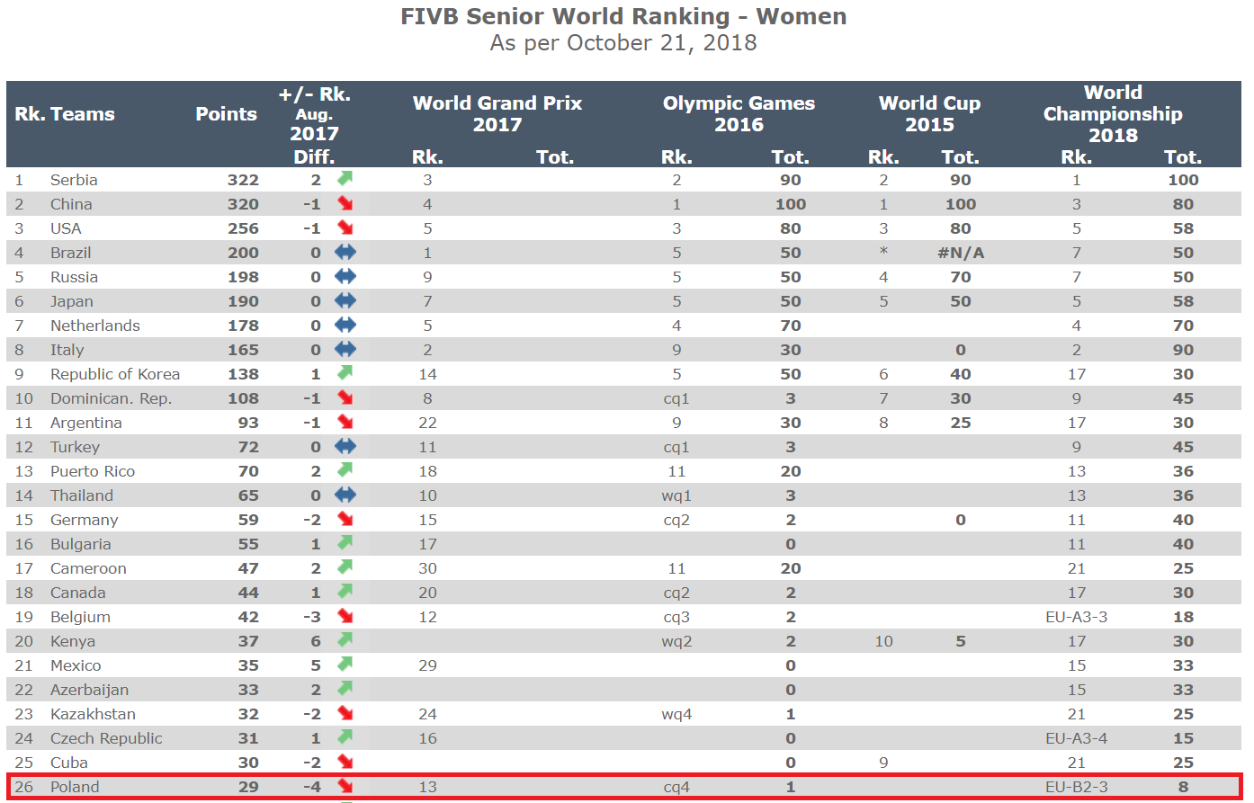The image size is (1254, 803).
Task: Select the Czech Republic team name
Action: (x=106, y=738)
